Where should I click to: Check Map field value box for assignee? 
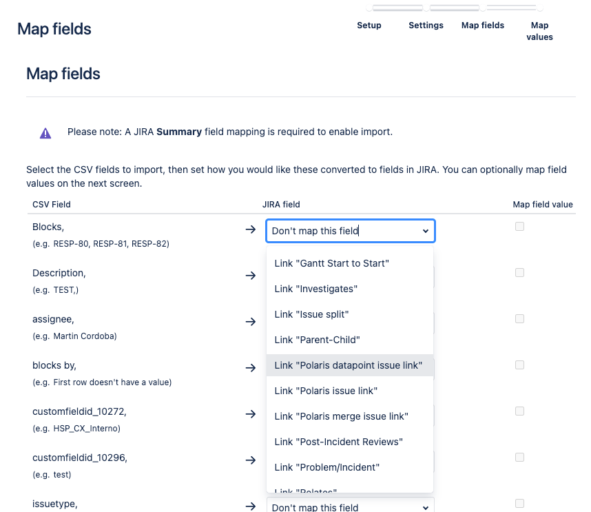[520, 318]
